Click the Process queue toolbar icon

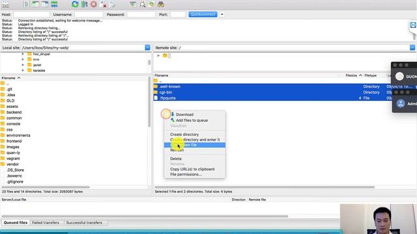pyautogui.click(x=85, y=5)
